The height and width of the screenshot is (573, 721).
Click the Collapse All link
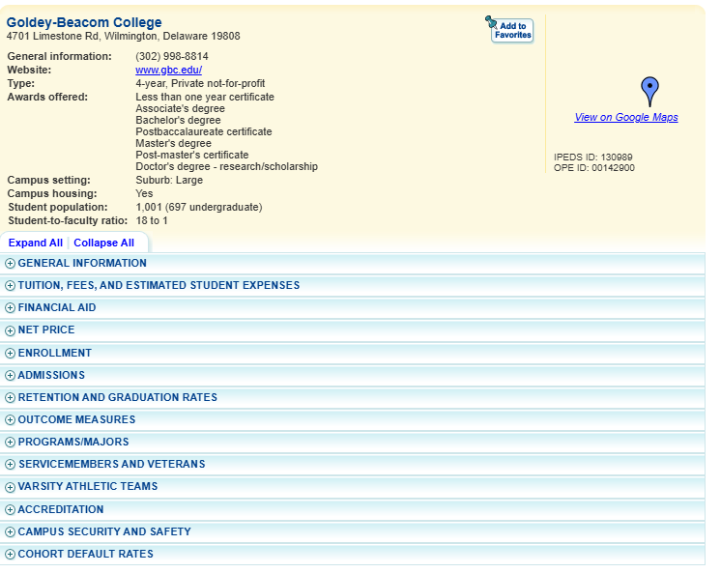pos(104,243)
